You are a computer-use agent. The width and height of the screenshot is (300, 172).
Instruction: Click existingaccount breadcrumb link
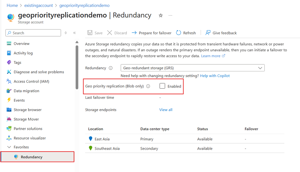[x=39, y=5]
